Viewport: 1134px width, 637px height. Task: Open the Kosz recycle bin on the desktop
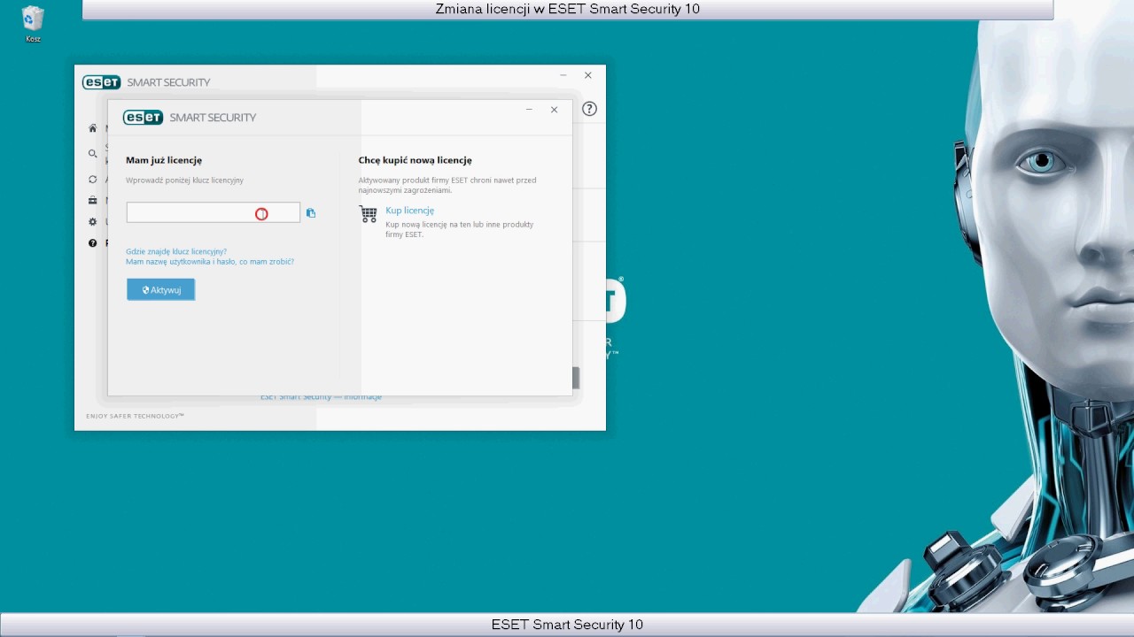pyautogui.click(x=33, y=24)
